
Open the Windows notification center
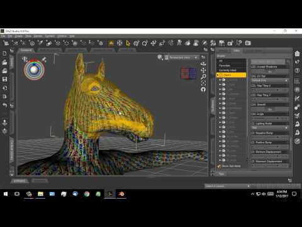(x=294, y=194)
